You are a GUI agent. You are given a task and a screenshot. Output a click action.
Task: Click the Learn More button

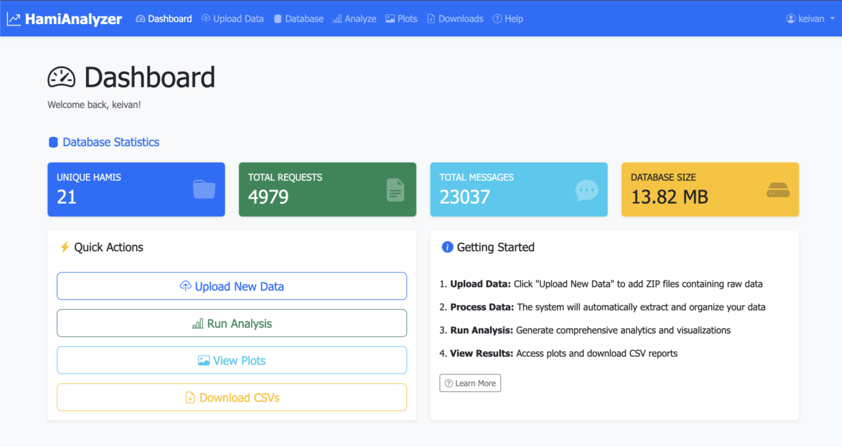tap(470, 383)
